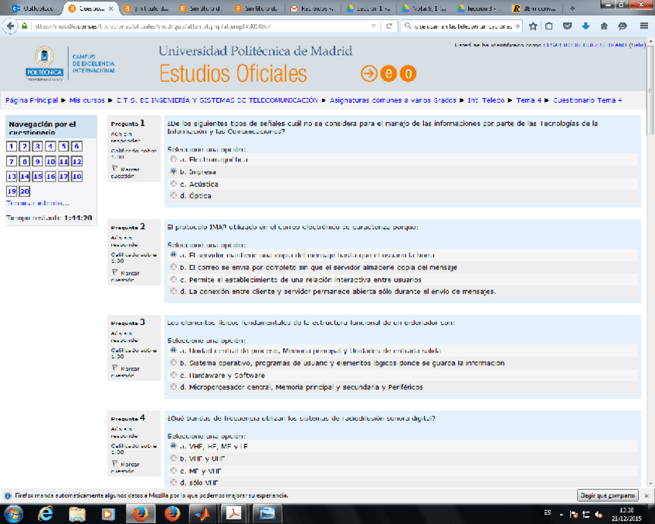Image resolution: width=655 pixels, height=524 pixels.
Task: Bookmark this page with the star icon
Action: coord(533,25)
